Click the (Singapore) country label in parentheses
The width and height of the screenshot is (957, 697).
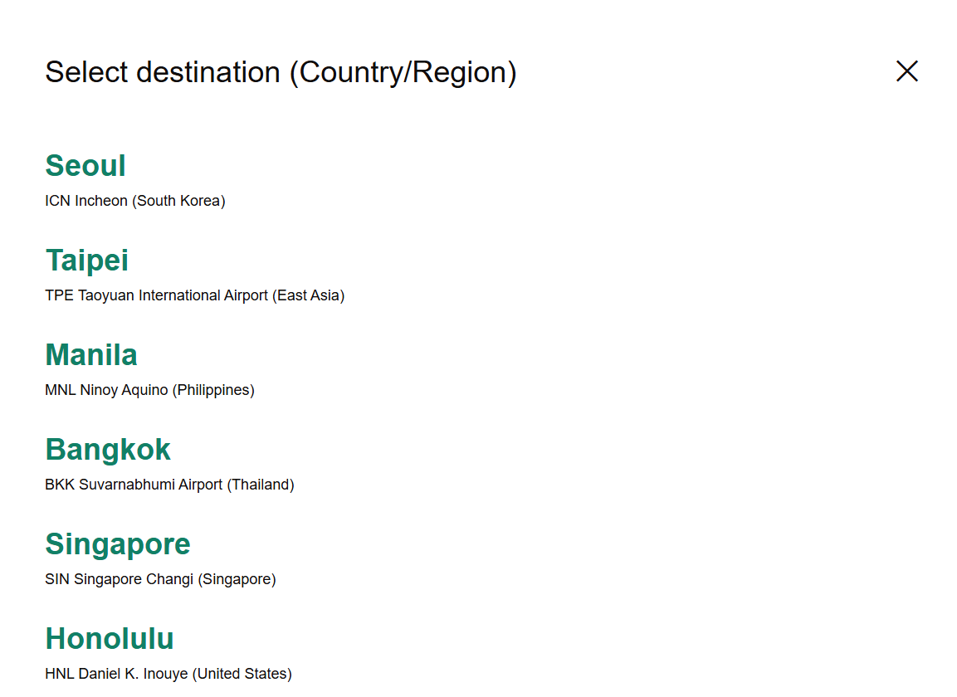[237, 579]
